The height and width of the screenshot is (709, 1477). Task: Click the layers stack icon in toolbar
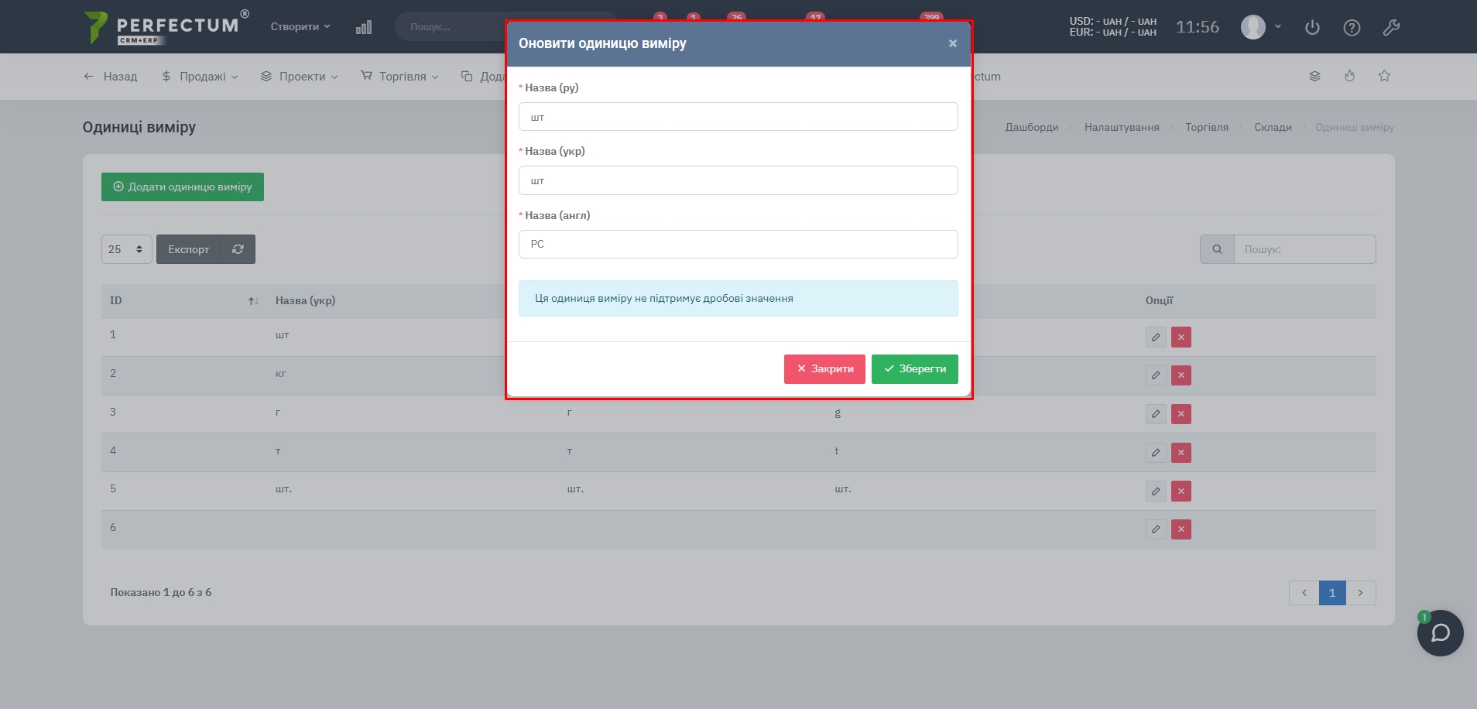pos(1314,76)
